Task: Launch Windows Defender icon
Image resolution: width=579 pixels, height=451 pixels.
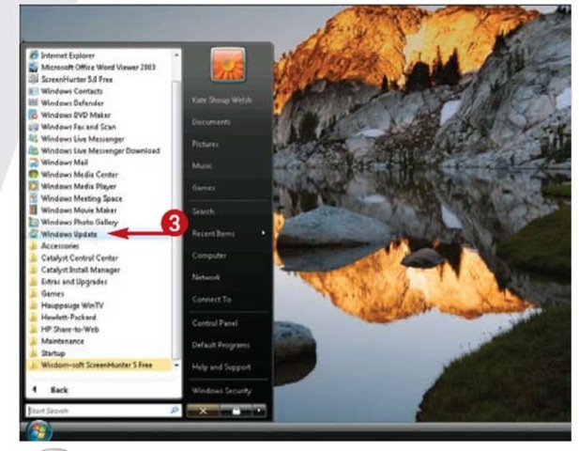Action: [x=34, y=102]
